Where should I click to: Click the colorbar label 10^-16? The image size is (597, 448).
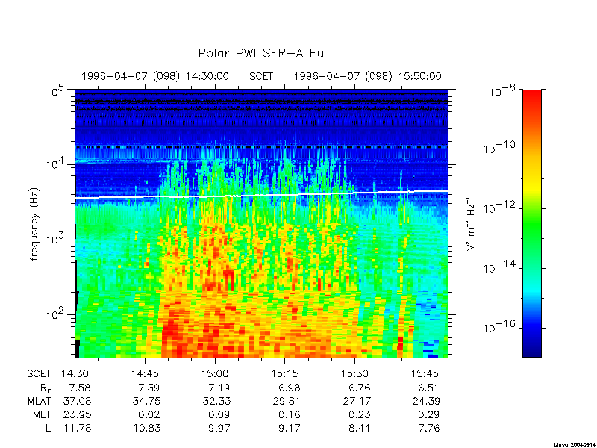(x=500, y=326)
